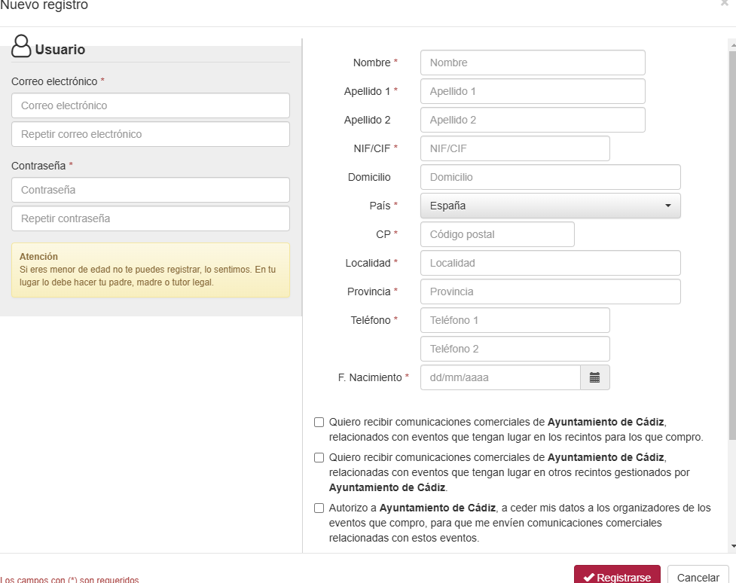Click the dd/mm/aaaa birth date field
Screen dimensions: 736x583
coord(500,377)
